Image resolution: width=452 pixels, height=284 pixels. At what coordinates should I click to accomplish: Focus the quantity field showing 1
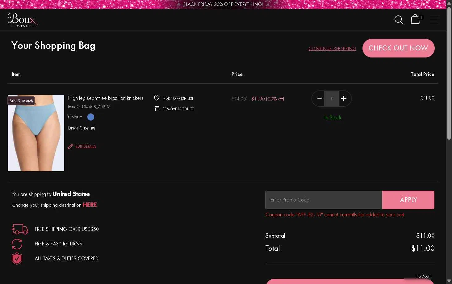[x=332, y=99]
